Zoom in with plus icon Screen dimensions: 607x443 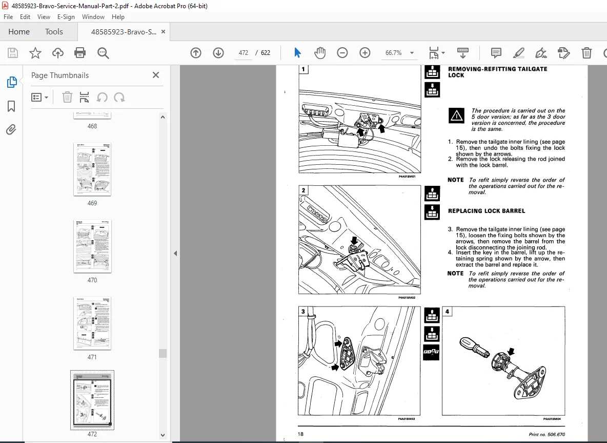pos(365,53)
